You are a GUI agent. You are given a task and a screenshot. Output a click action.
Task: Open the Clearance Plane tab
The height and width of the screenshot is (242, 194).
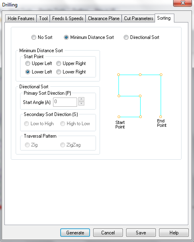coord(104,18)
